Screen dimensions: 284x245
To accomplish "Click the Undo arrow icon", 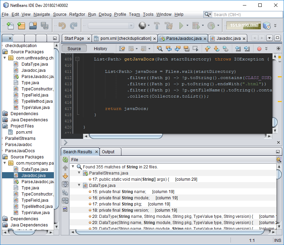I will (62, 25).
